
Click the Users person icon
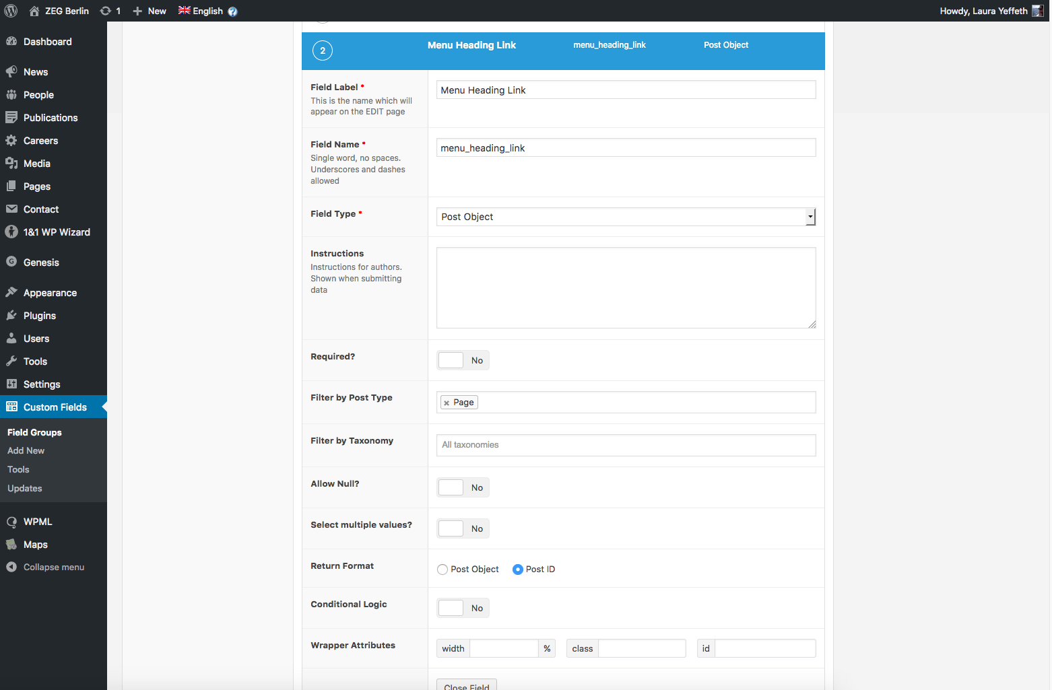click(x=11, y=338)
